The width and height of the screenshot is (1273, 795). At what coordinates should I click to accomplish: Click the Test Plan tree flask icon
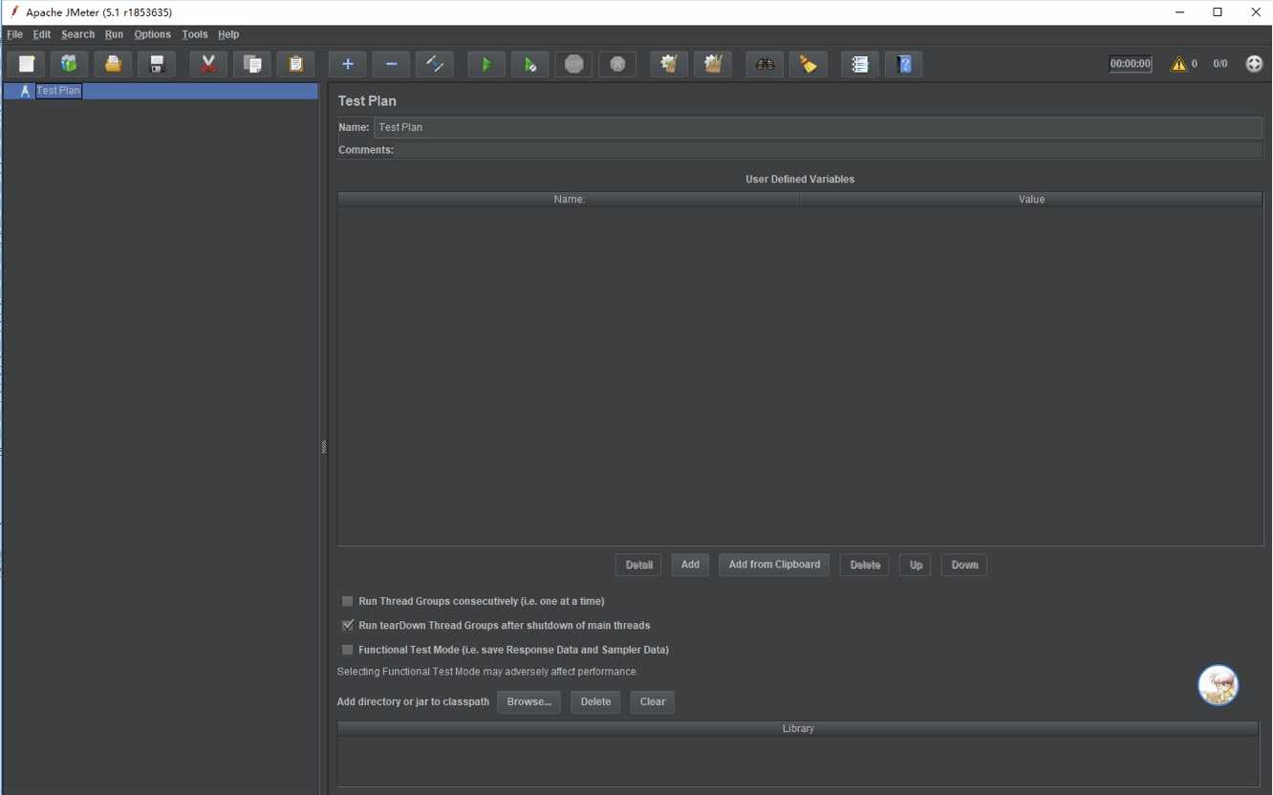click(25, 91)
